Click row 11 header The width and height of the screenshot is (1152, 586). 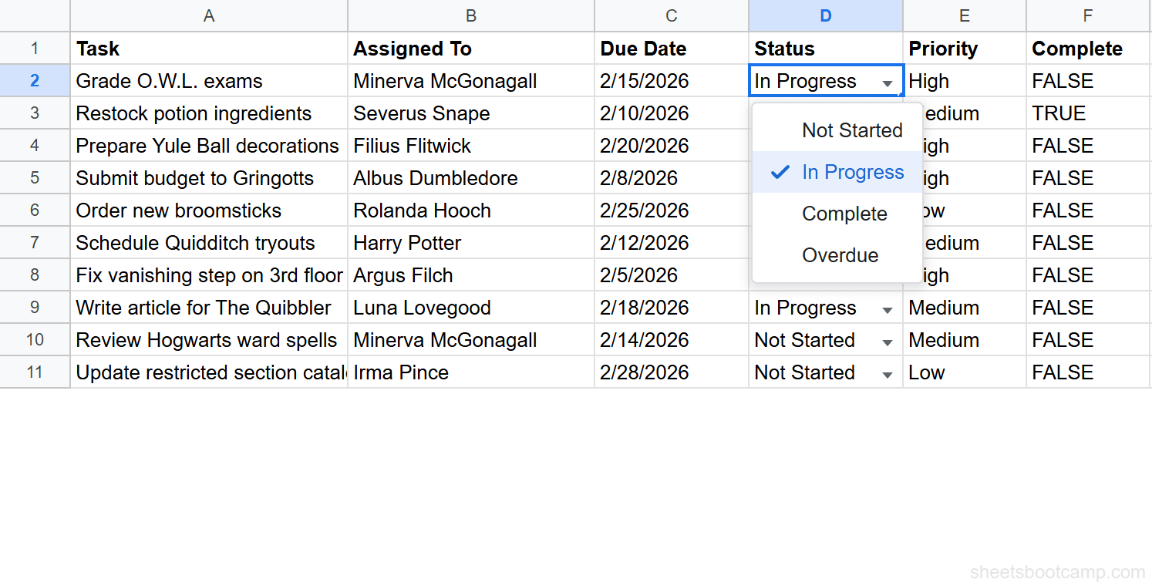coord(35,372)
